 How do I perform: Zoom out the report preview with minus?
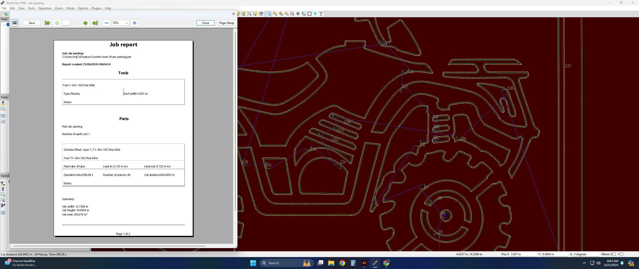pyautogui.click(x=107, y=23)
